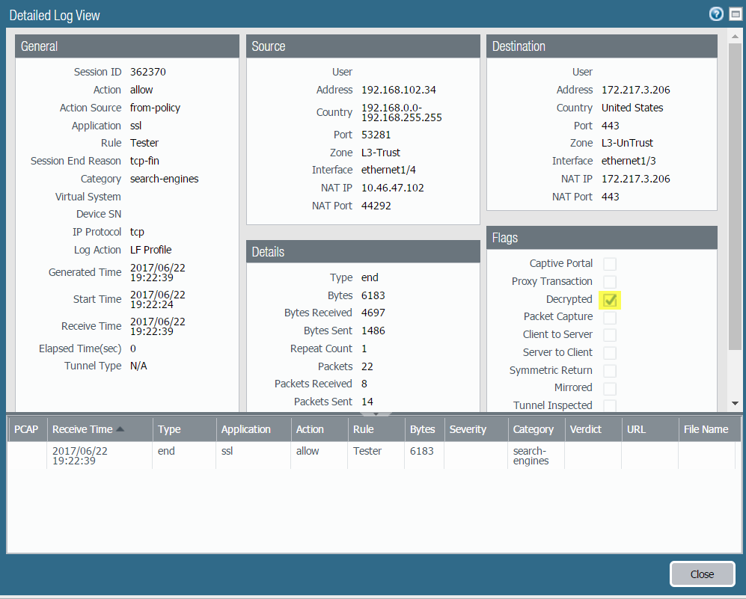Click the sort arrow beside Receive Time
Viewport: 746px width, 599px height.
pyautogui.click(x=120, y=429)
